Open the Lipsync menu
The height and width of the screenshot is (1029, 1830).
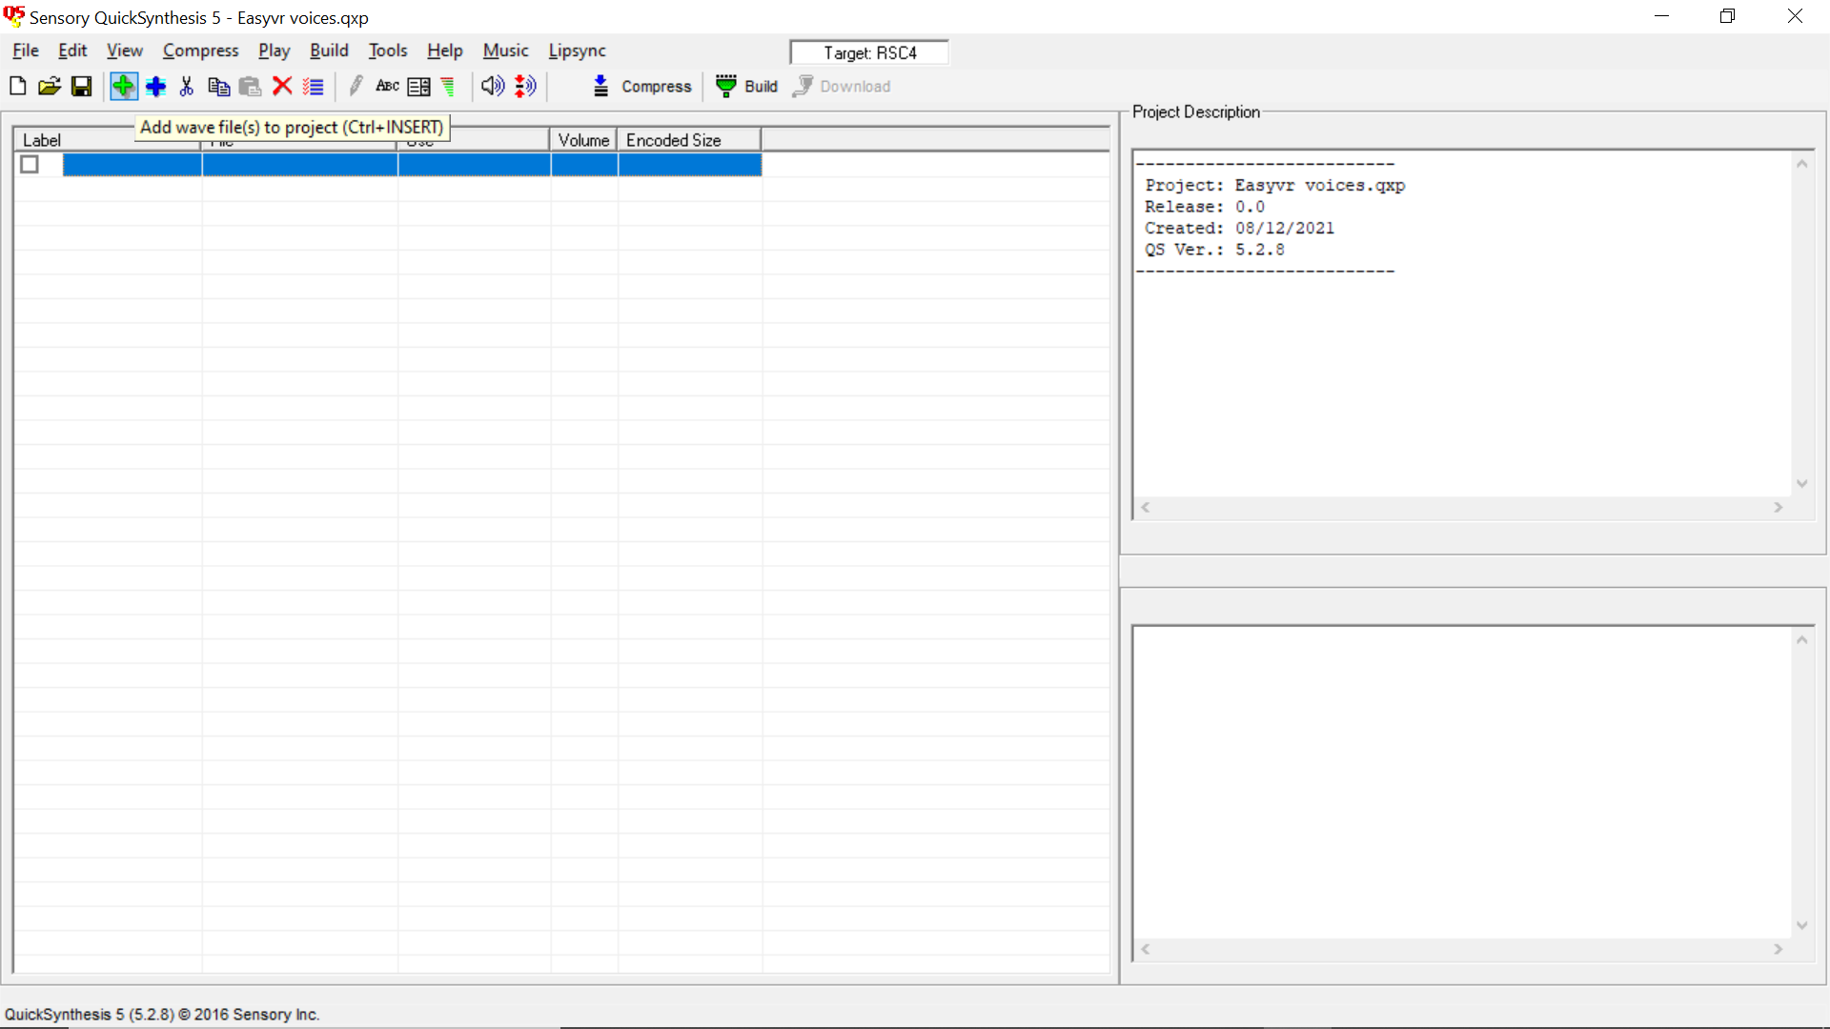coord(577,50)
